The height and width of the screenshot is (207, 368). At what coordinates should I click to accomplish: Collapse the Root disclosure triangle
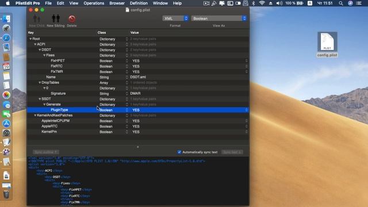[30, 39]
